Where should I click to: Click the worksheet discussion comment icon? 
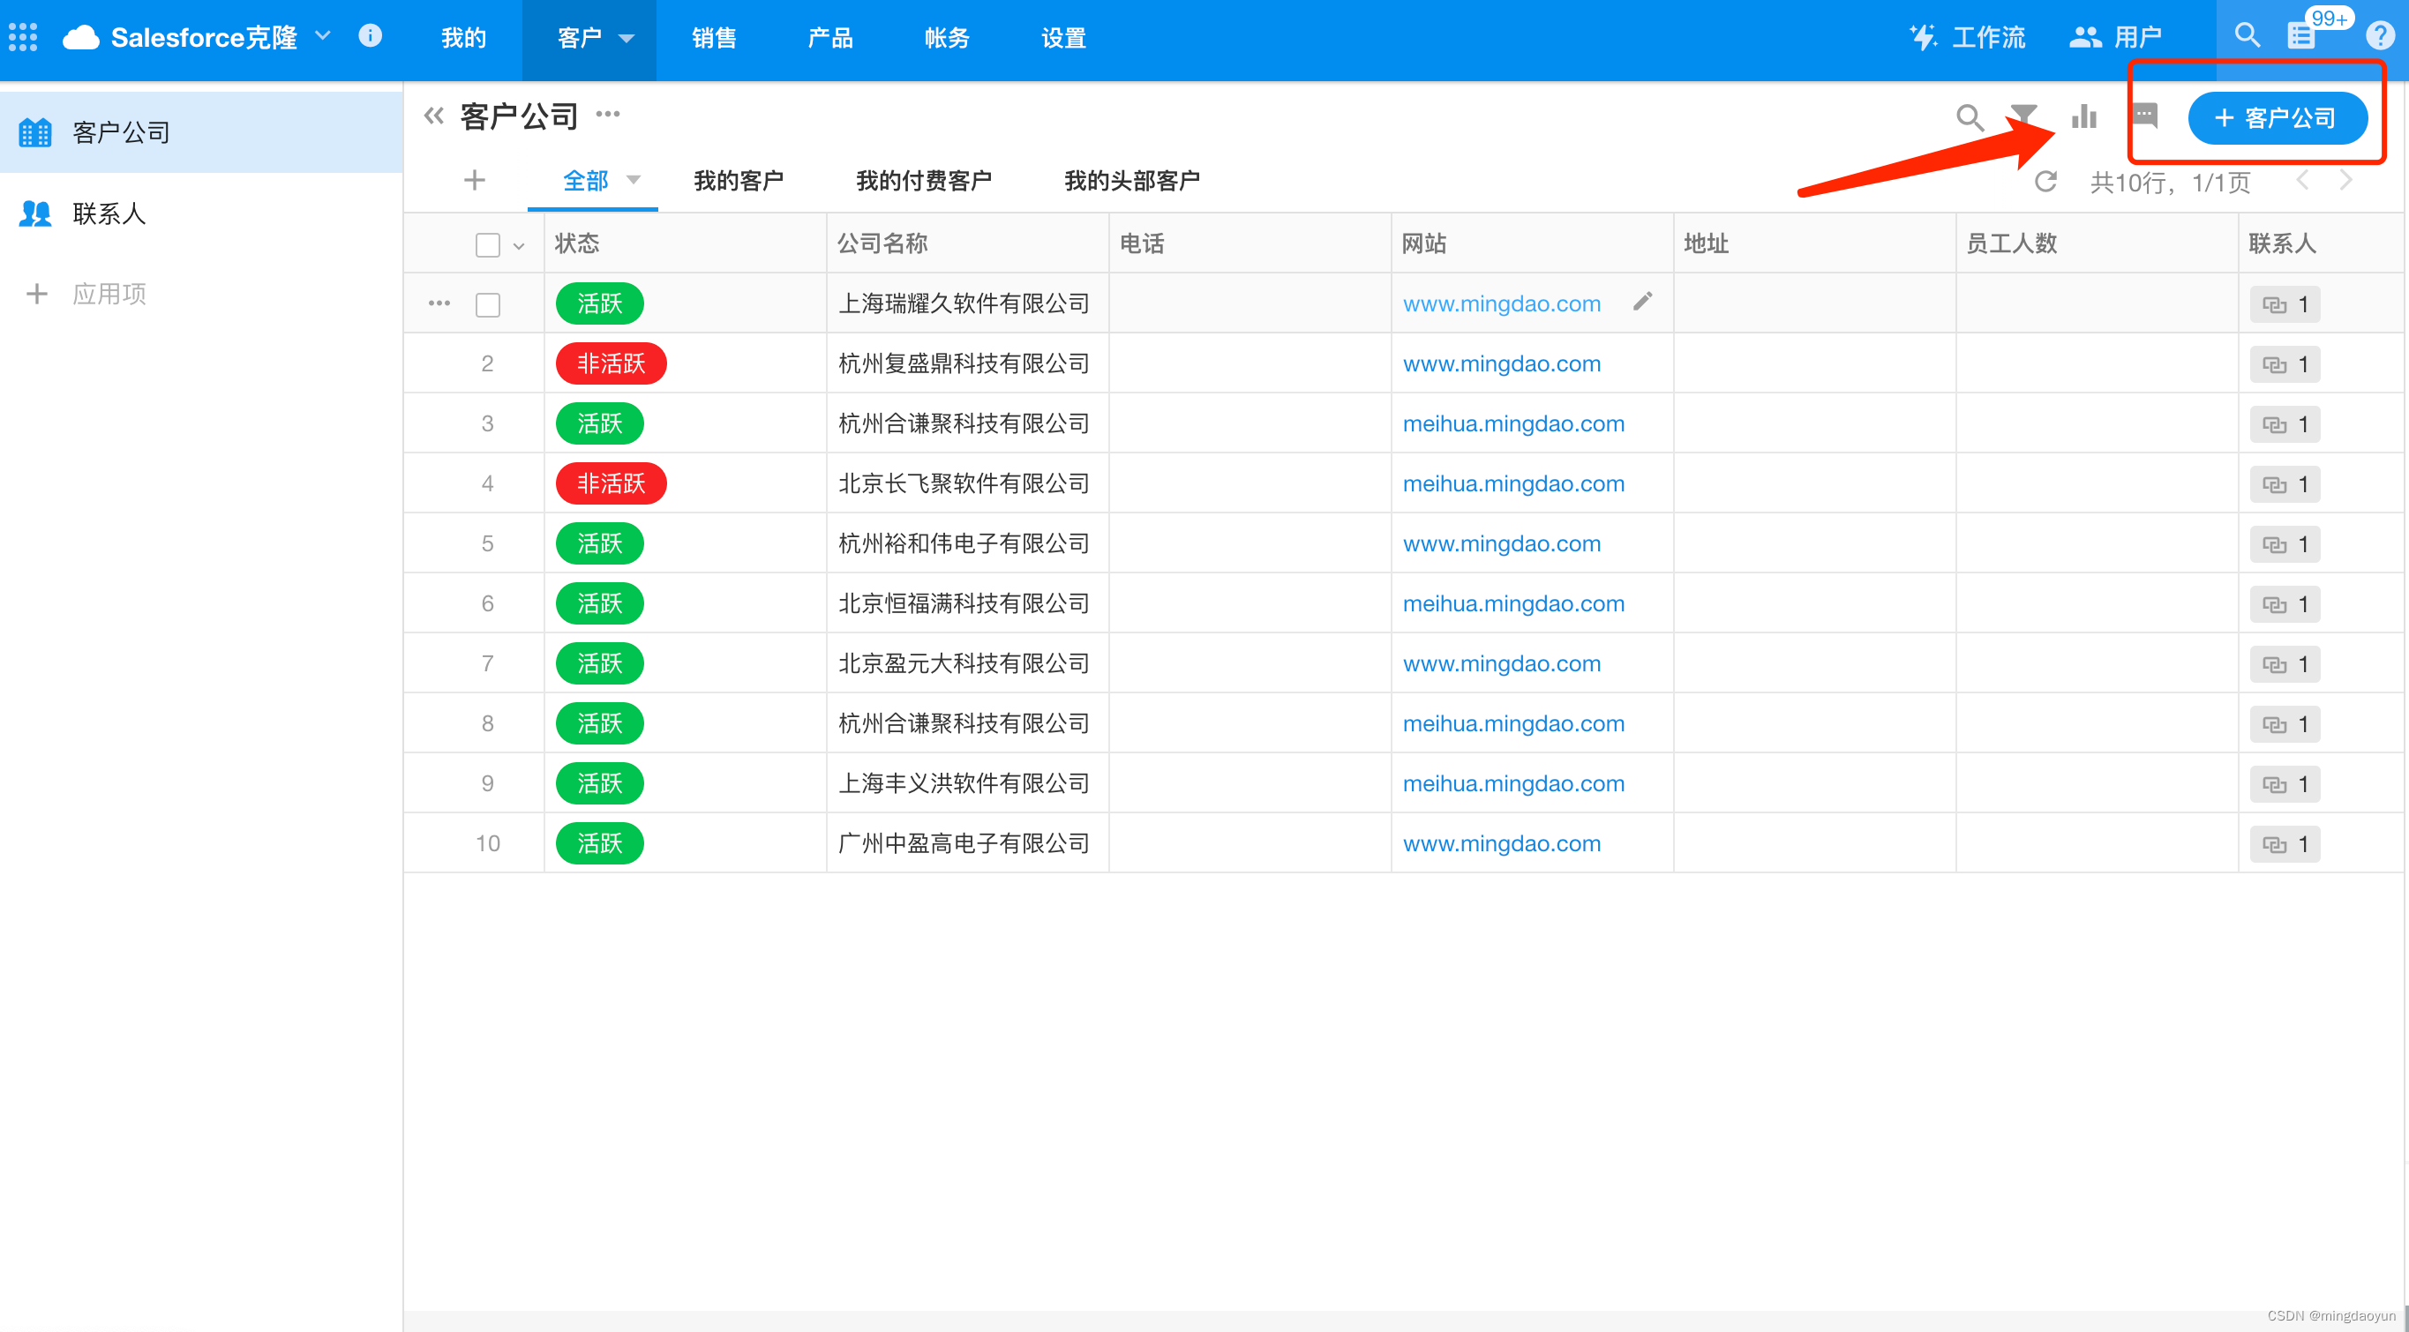[x=2144, y=116]
